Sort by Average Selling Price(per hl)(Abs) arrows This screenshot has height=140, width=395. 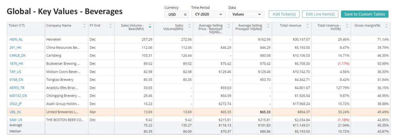pos(268,26)
